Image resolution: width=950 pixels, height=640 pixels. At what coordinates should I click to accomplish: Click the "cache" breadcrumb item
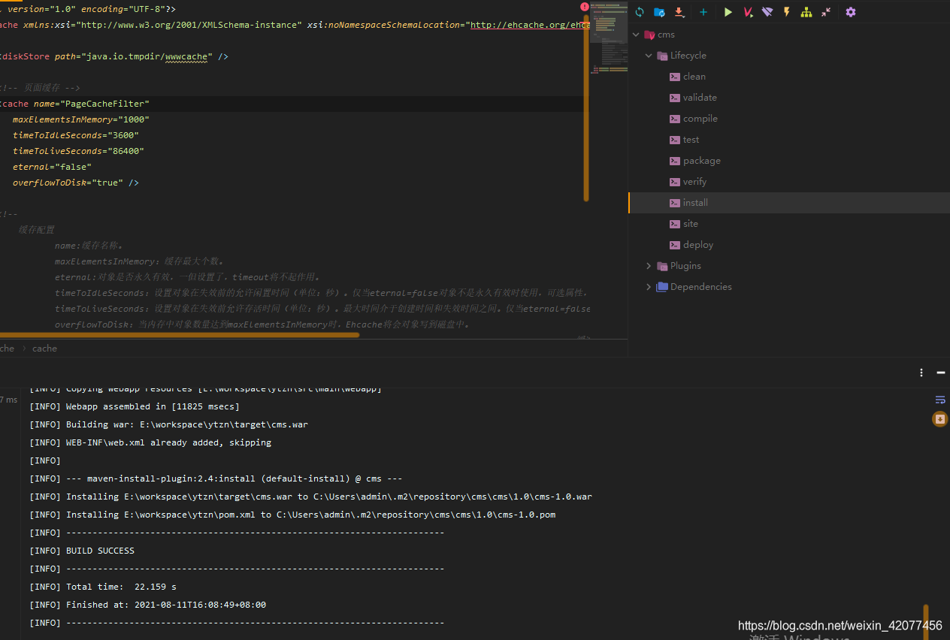coord(44,349)
